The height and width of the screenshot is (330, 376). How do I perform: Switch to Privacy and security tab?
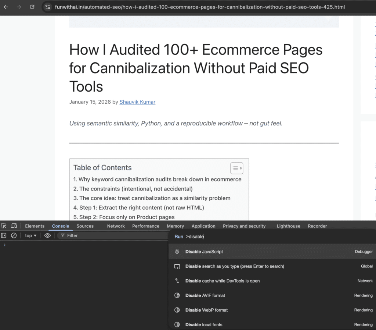(244, 226)
